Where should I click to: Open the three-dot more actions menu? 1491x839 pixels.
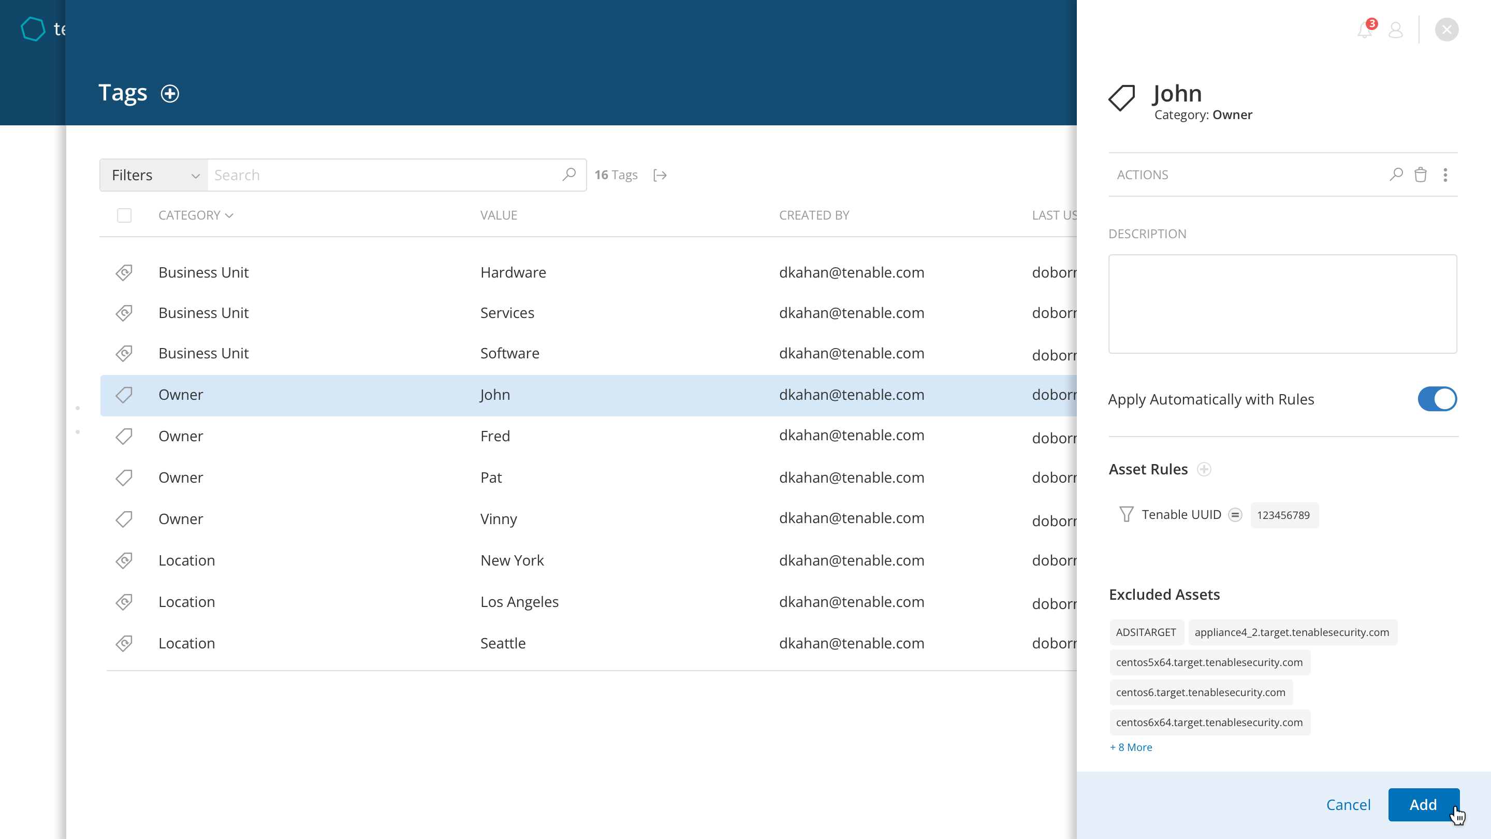pyautogui.click(x=1445, y=175)
